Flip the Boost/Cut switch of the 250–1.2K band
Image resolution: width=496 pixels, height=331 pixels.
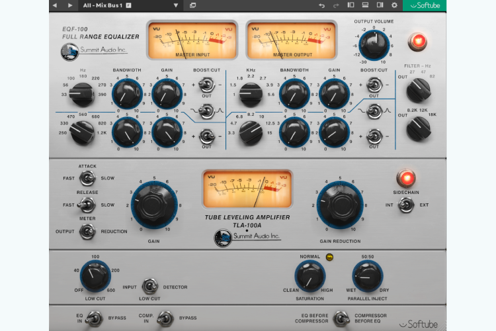pos(206,136)
